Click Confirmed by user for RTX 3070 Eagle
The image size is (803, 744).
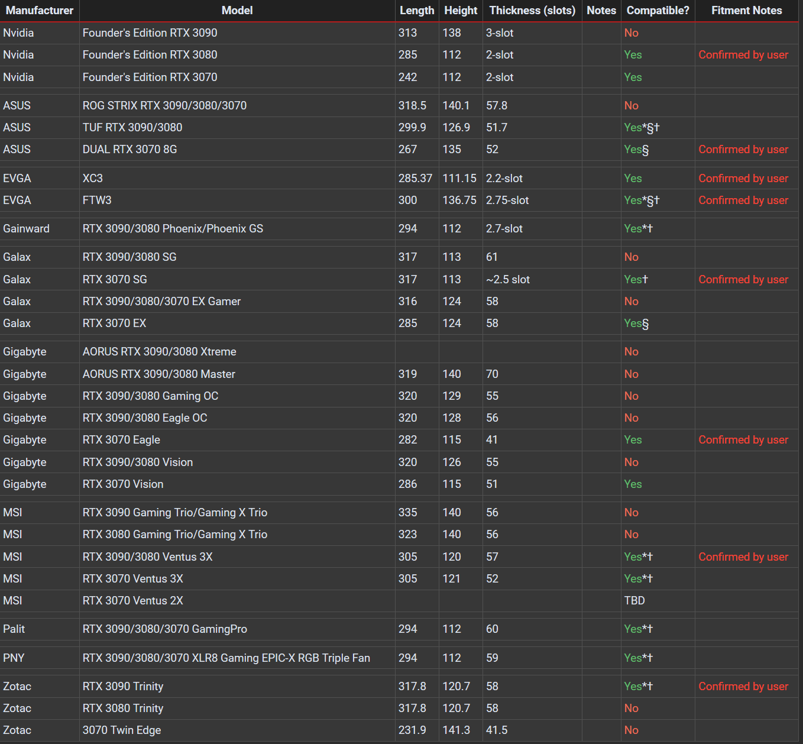(x=743, y=440)
